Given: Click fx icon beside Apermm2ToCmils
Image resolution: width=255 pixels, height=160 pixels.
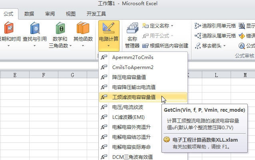Looking at the screenshot, I should click(x=104, y=57).
